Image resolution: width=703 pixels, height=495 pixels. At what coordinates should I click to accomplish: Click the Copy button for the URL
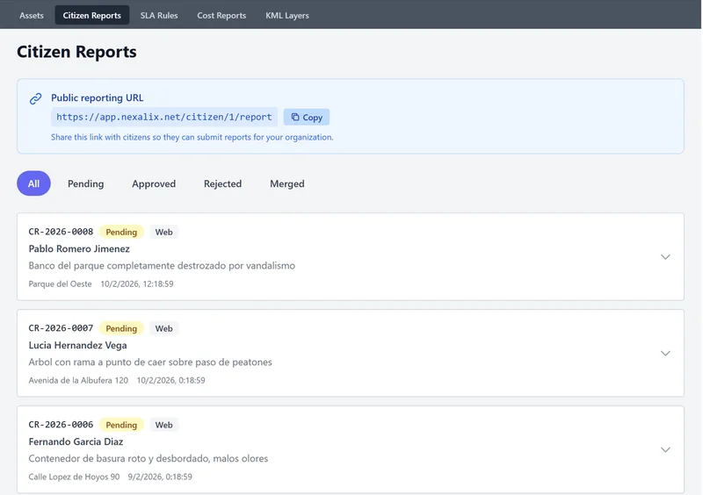click(307, 118)
